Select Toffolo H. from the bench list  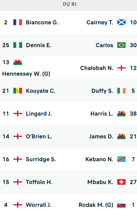(39, 182)
